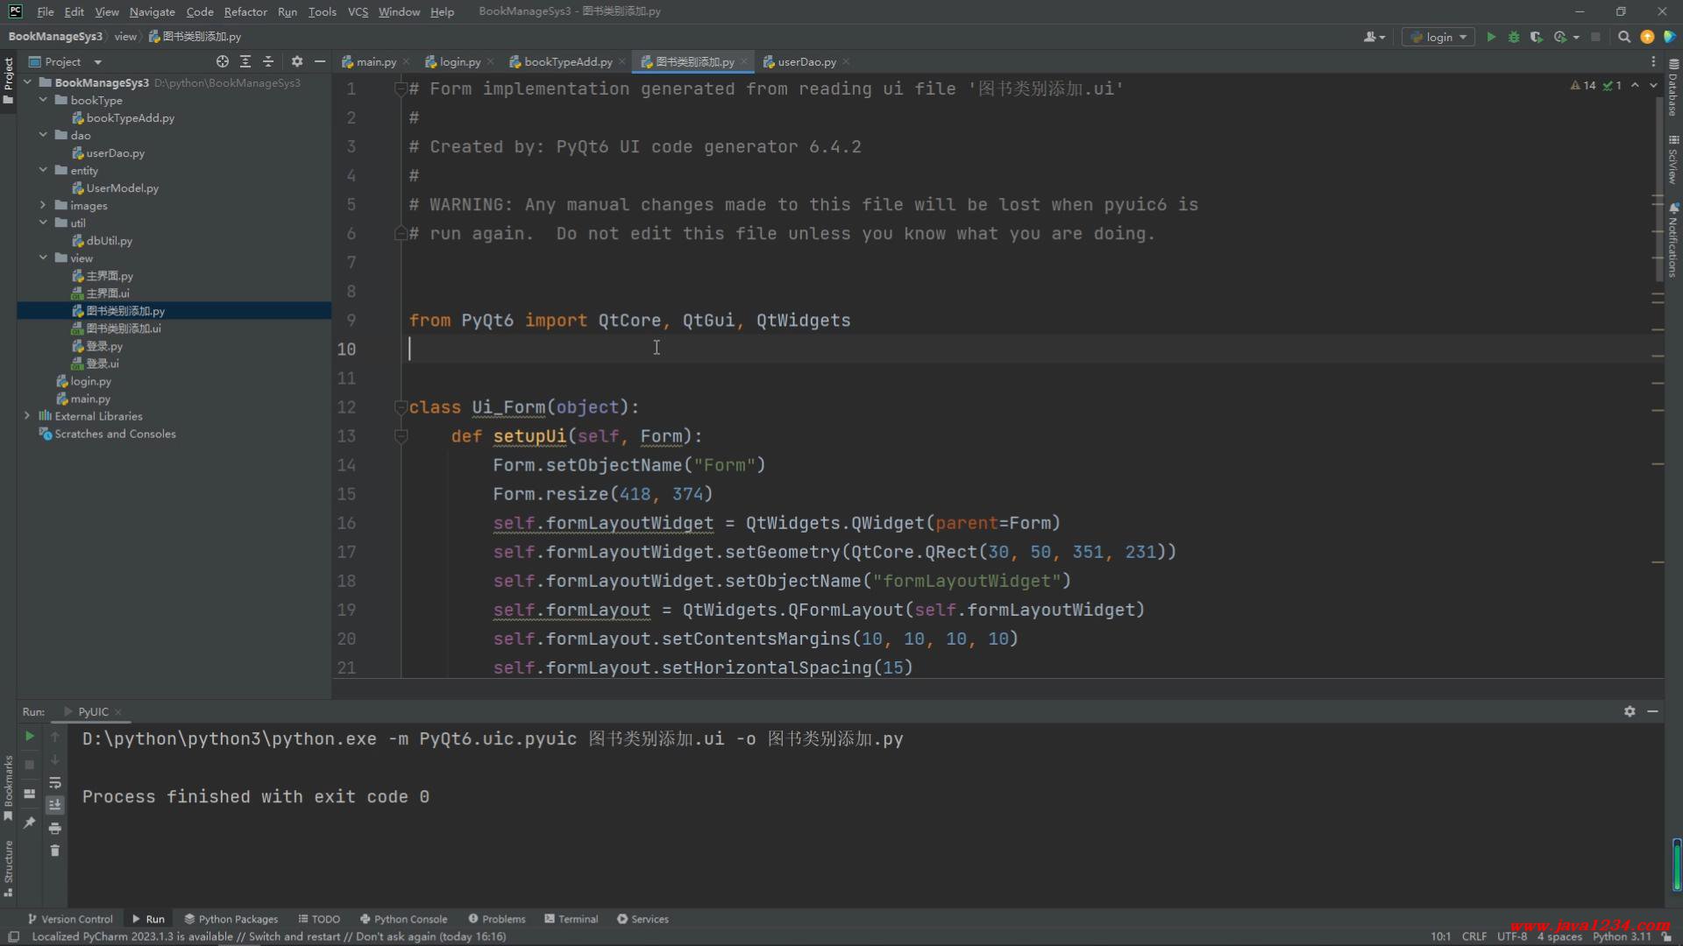Run the login configuration
Screen dimensions: 1683x946
(x=1491, y=37)
